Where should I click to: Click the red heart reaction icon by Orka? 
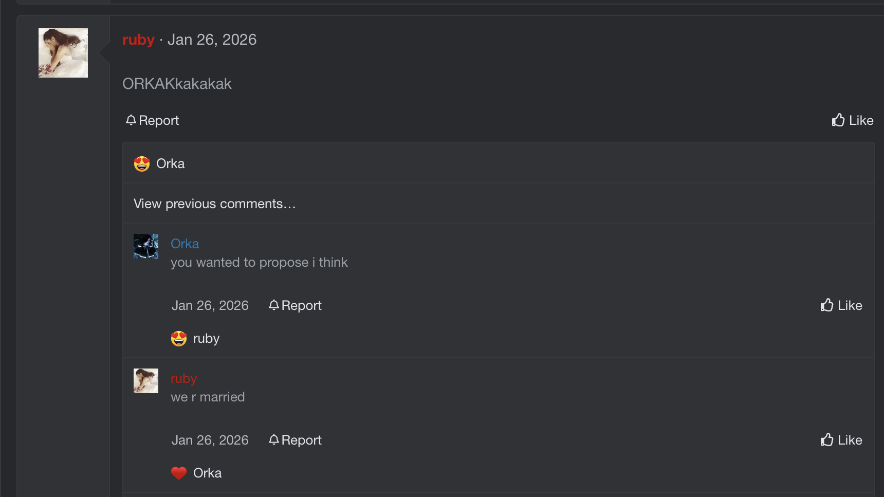pyautogui.click(x=179, y=473)
